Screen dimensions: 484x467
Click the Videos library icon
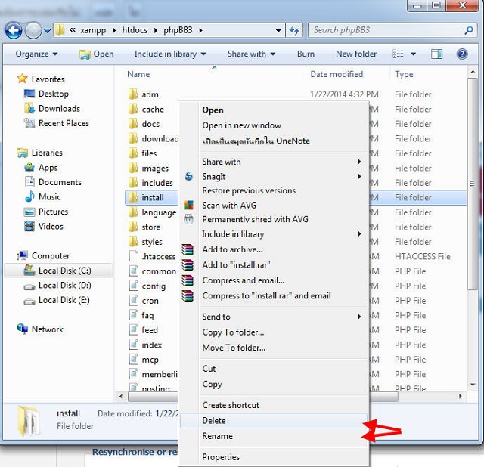click(29, 226)
